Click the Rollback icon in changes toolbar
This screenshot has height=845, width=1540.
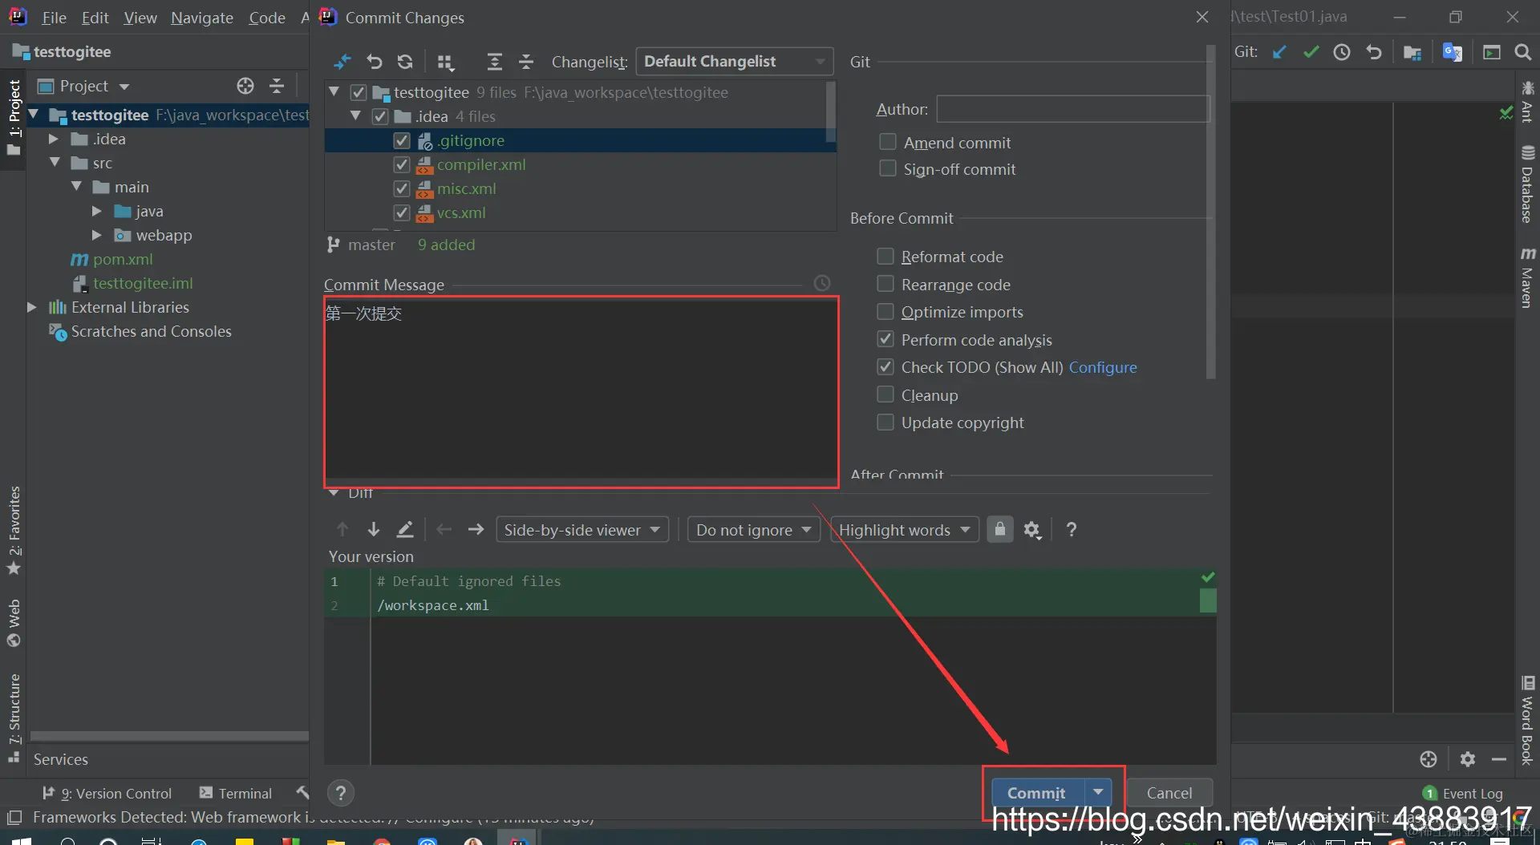[375, 62]
